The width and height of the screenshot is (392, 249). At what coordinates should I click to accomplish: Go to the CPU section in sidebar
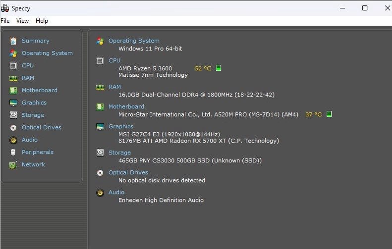coord(28,65)
